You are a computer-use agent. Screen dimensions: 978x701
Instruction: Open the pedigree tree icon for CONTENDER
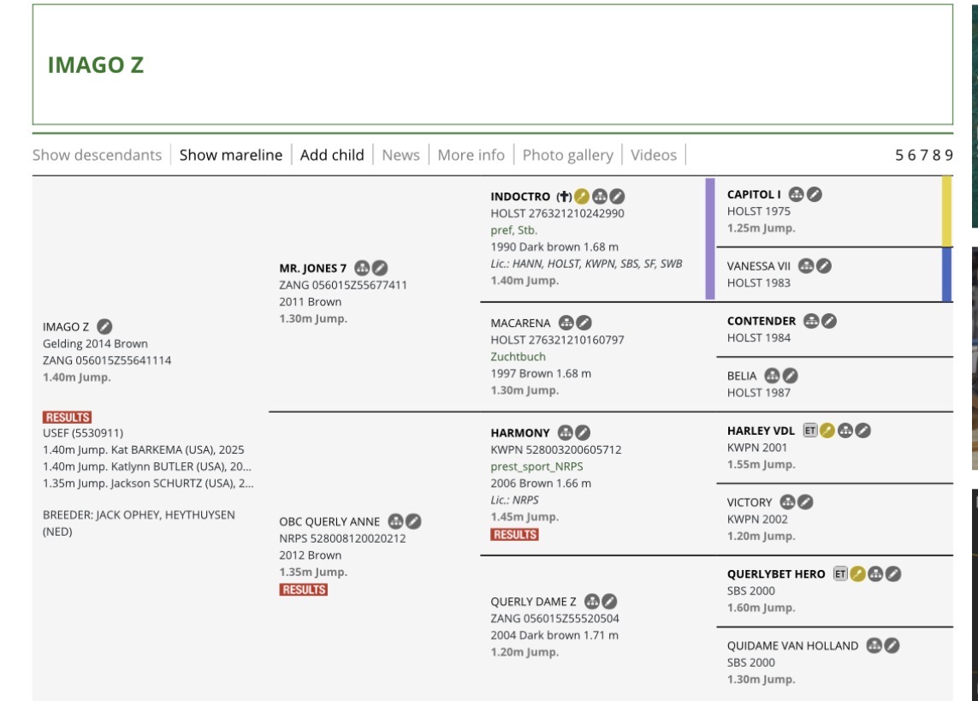coord(810,321)
